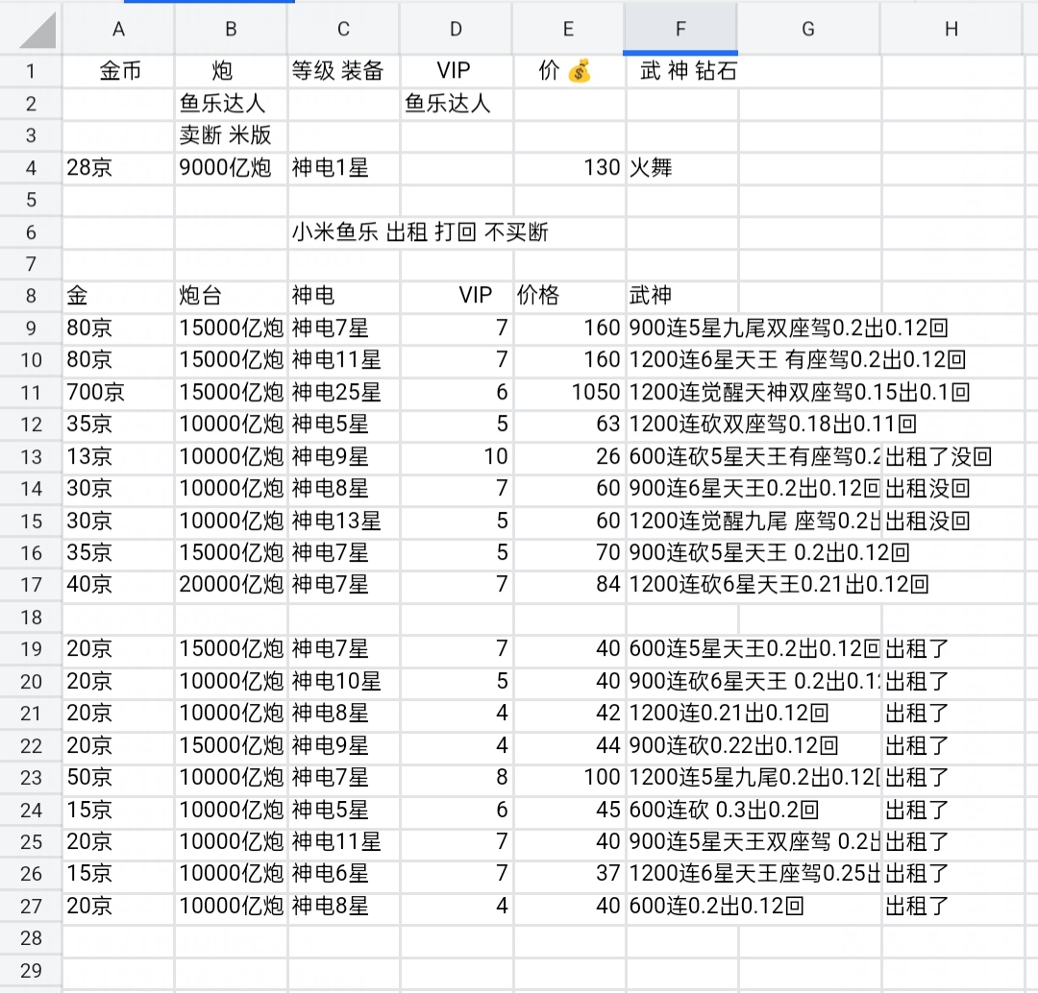Click the row 18 header
Viewport: 1038px width, 993px height.
pos(31,617)
